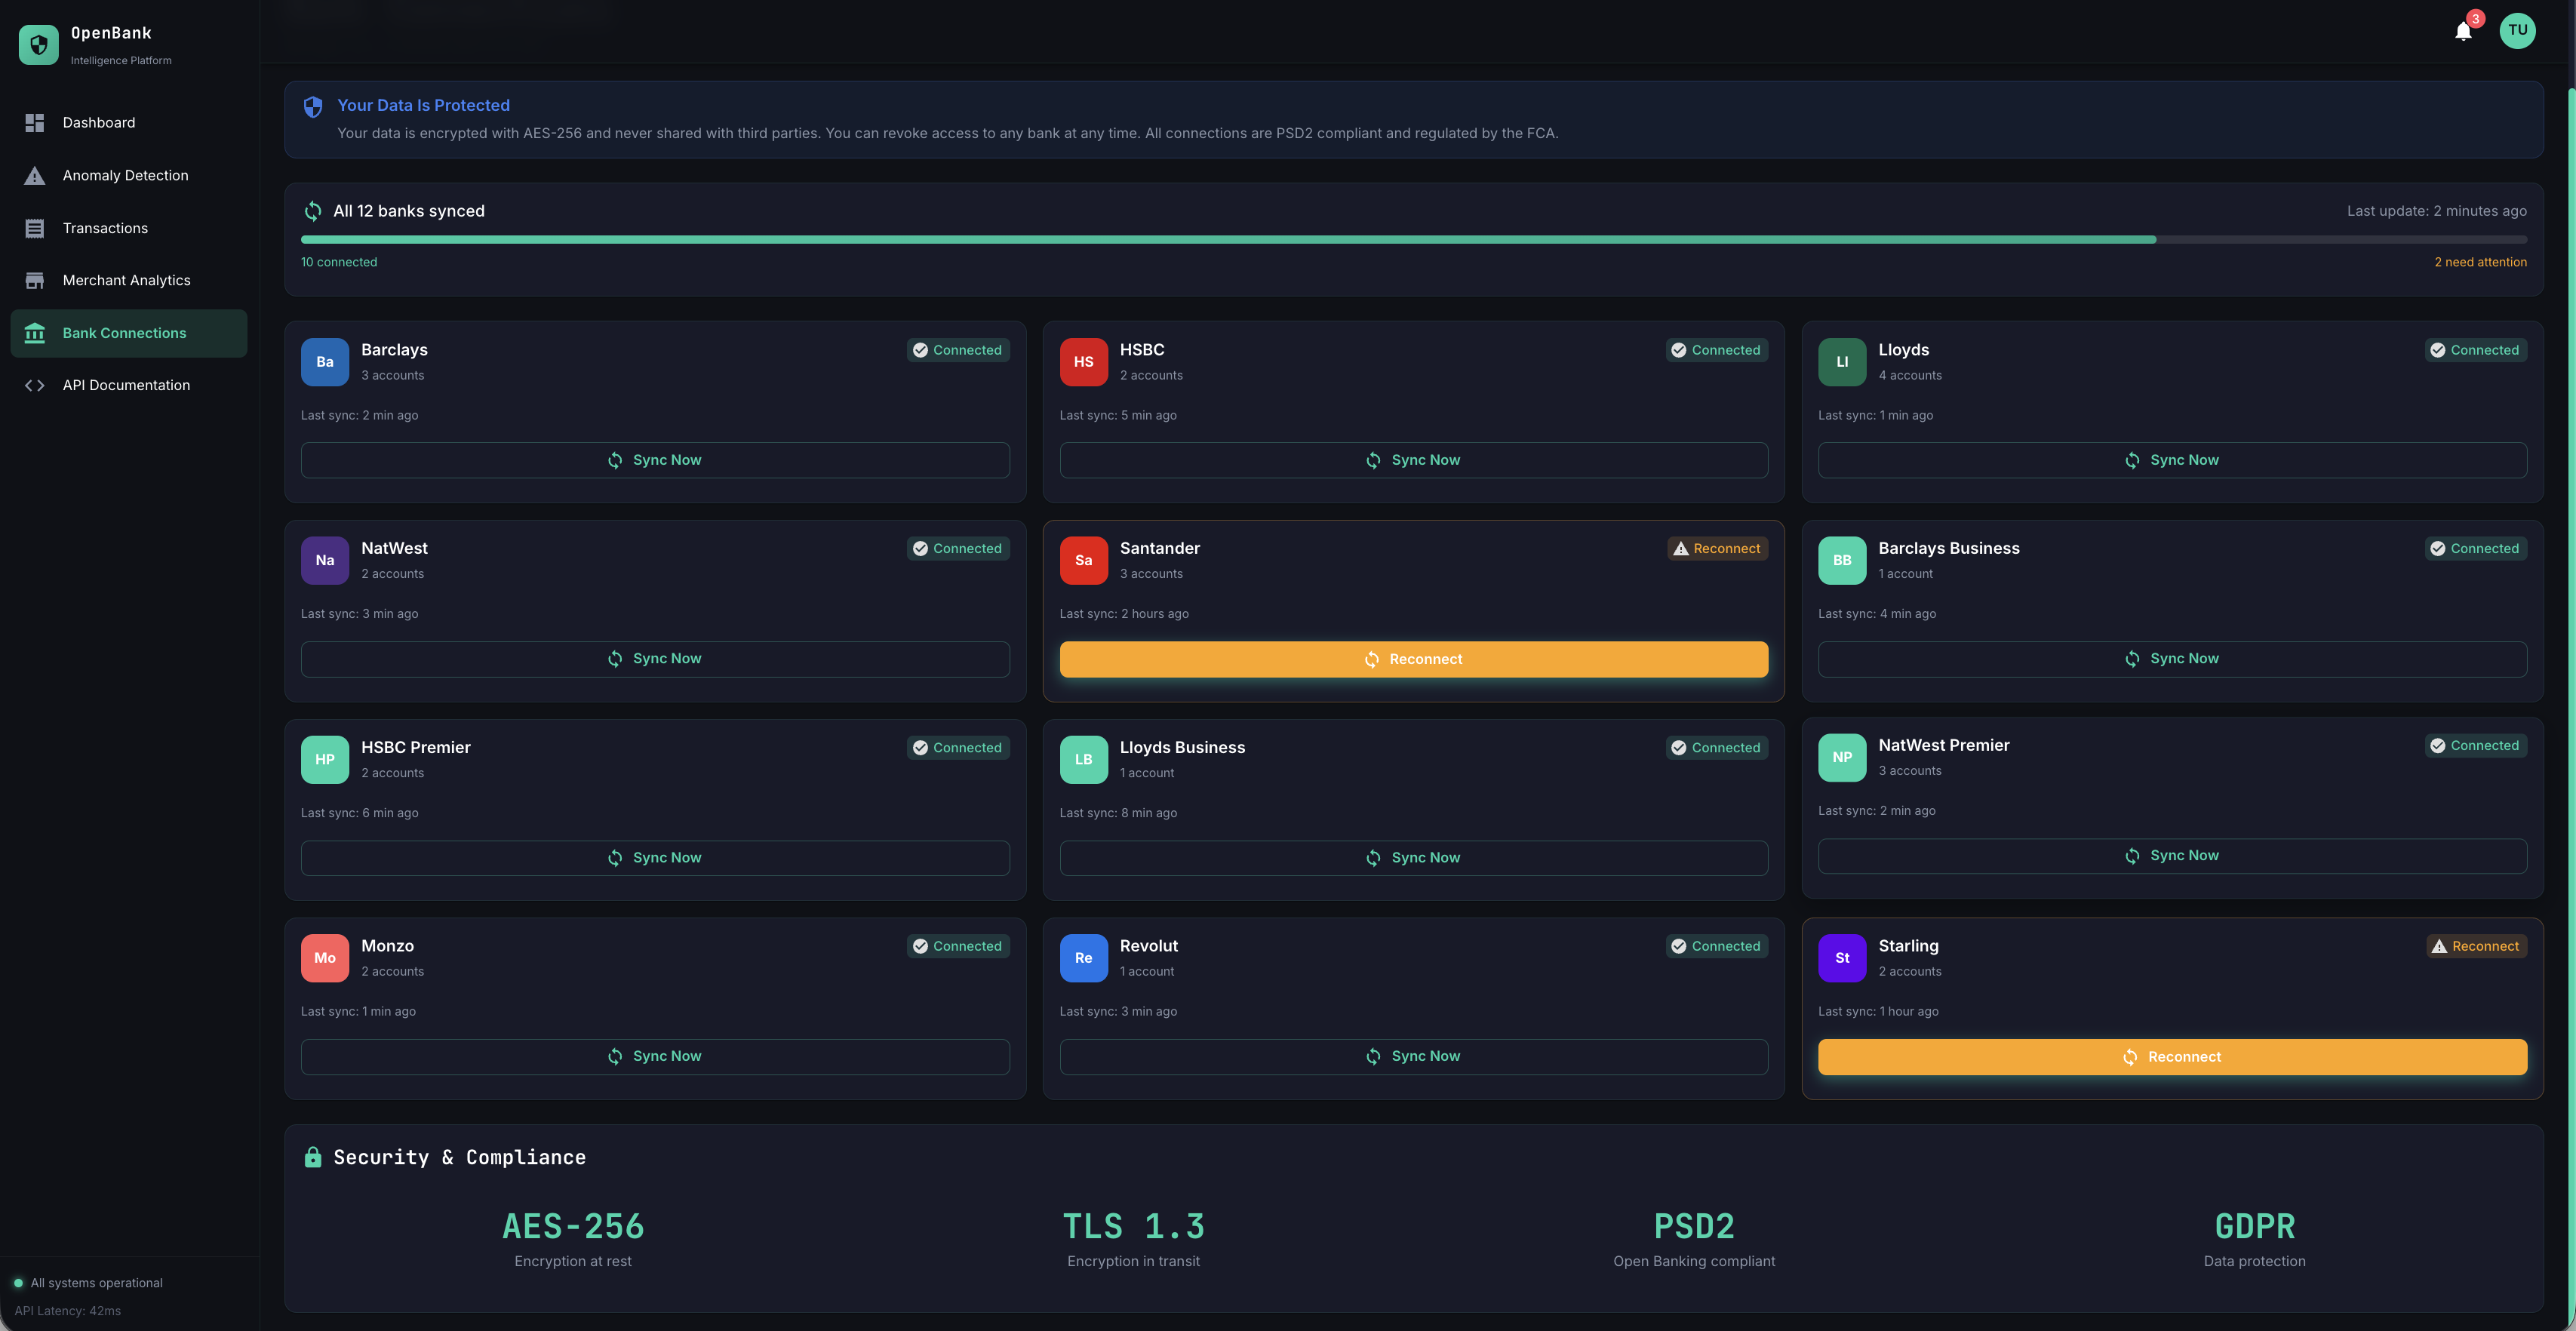Click "Last update: 2 minutes ago" text
This screenshot has width=2576, height=1331.
(x=2436, y=211)
